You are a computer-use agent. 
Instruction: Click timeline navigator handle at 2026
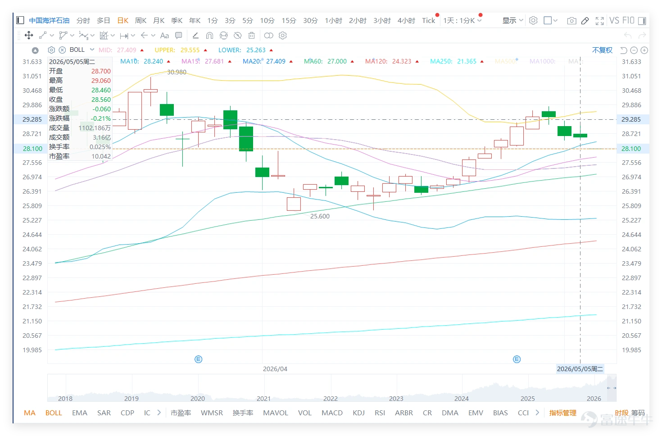pos(611,388)
